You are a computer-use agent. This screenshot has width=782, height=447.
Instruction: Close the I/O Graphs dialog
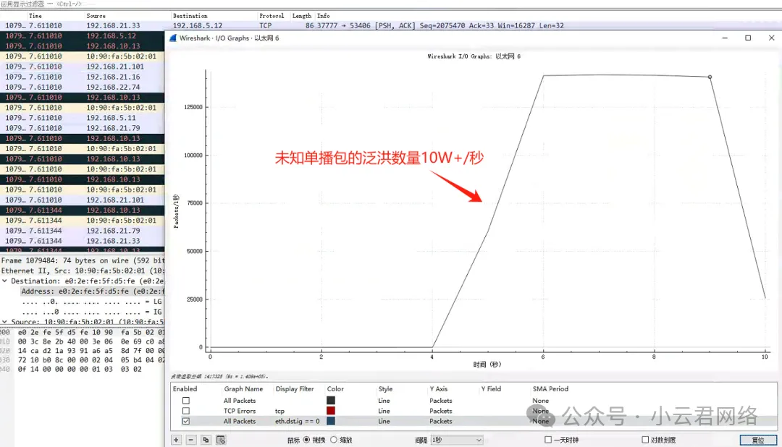point(768,38)
